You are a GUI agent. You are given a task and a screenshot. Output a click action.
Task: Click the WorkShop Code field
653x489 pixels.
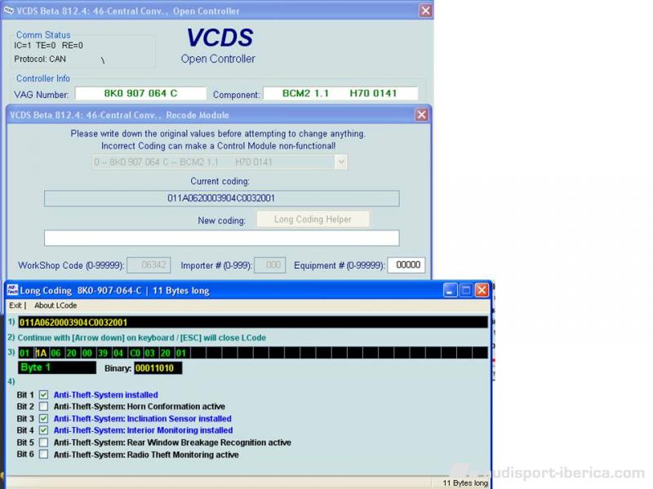tap(149, 265)
